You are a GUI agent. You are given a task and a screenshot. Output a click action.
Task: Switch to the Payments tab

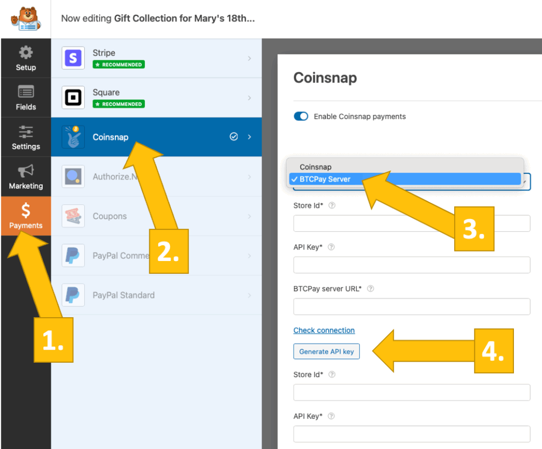click(x=25, y=216)
